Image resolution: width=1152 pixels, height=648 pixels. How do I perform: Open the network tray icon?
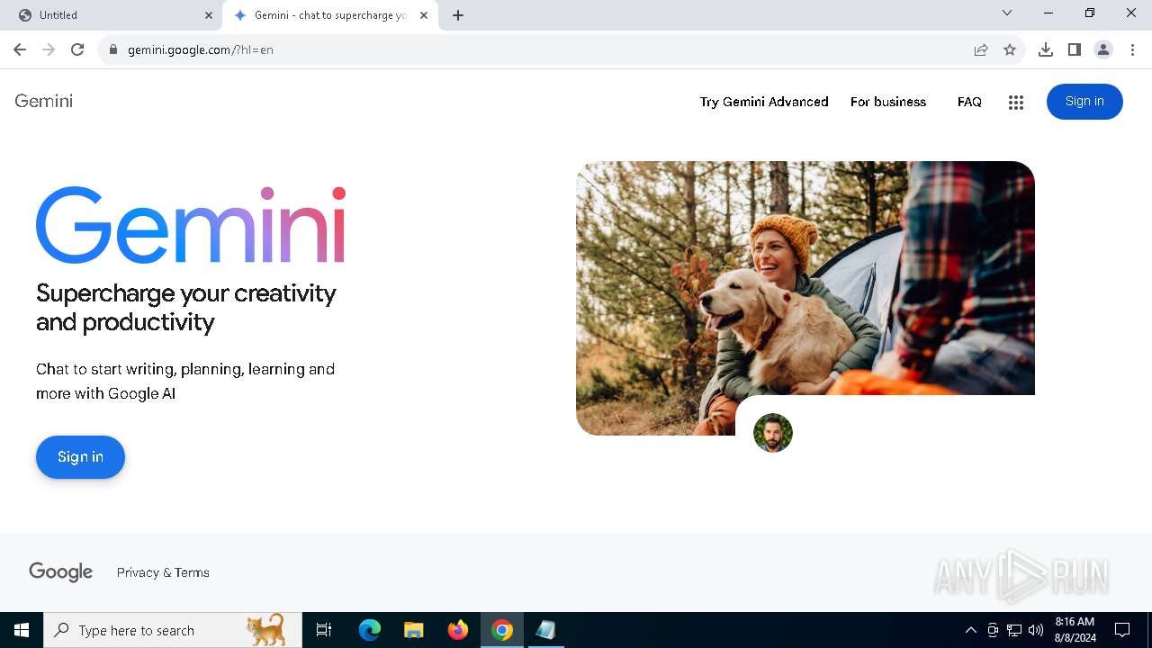pyautogui.click(x=1014, y=630)
